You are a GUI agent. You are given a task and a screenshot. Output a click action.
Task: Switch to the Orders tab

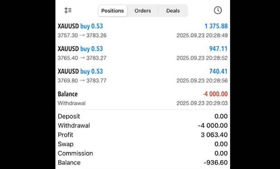[142, 11]
